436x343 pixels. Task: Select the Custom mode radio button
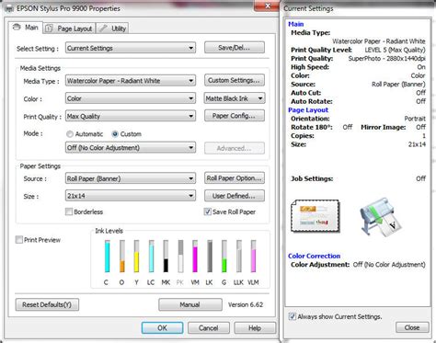(x=115, y=134)
